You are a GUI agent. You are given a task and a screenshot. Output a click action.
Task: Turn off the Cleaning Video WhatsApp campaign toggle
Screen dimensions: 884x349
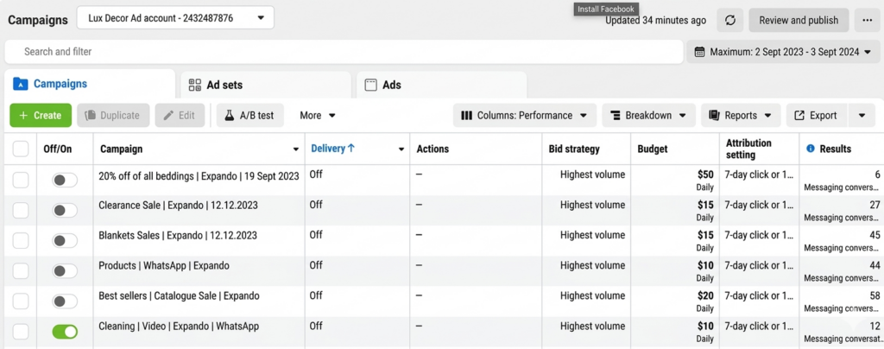(65, 332)
